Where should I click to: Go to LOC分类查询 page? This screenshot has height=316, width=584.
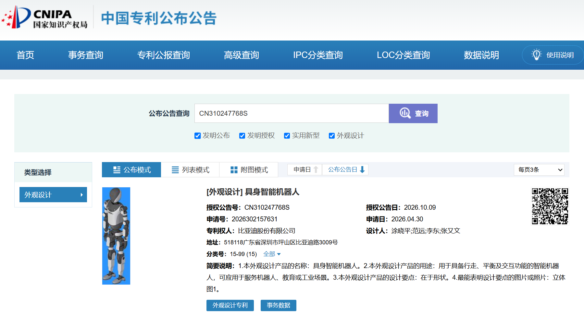tap(403, 55)
